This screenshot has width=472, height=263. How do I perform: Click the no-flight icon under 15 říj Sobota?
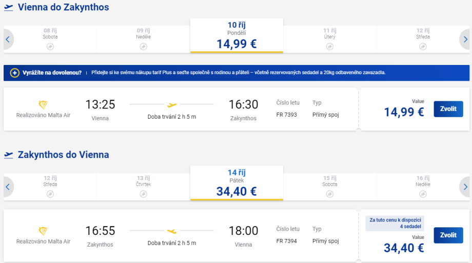(x=330, y=194)
